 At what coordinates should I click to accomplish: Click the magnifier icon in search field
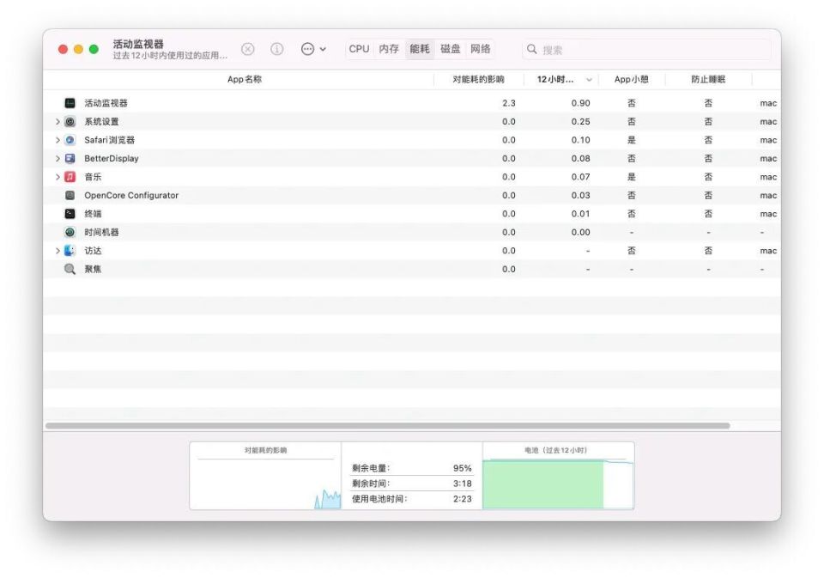pos(532,49)
